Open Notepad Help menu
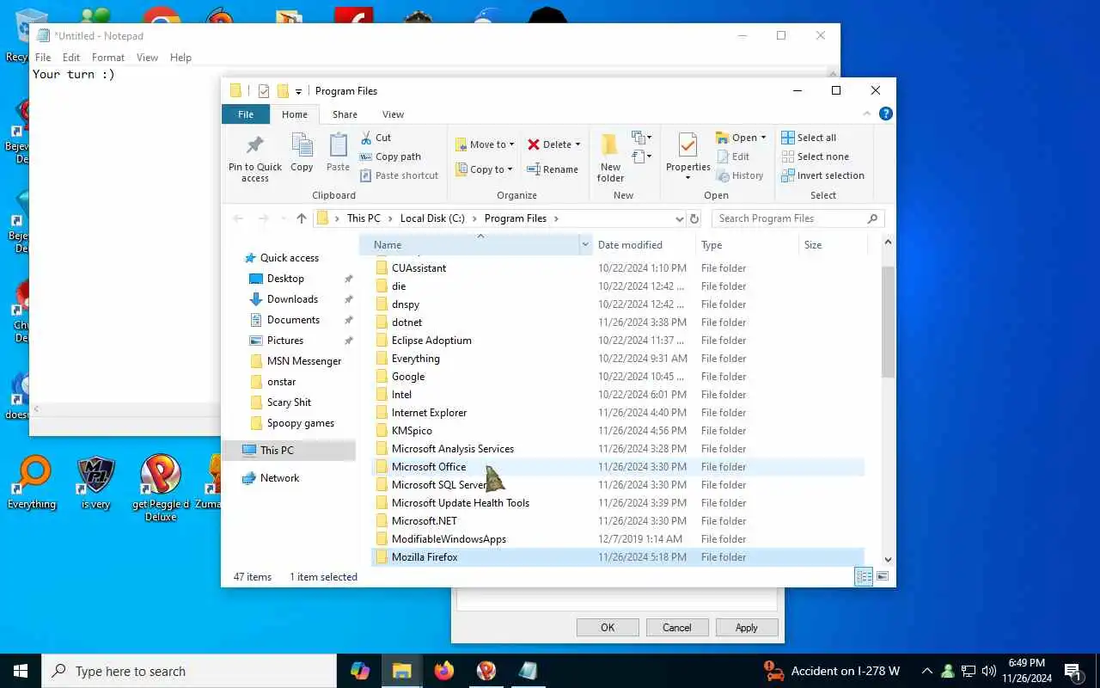The width and height of the screenshot is (1100, 688). (x=180, y=58)
